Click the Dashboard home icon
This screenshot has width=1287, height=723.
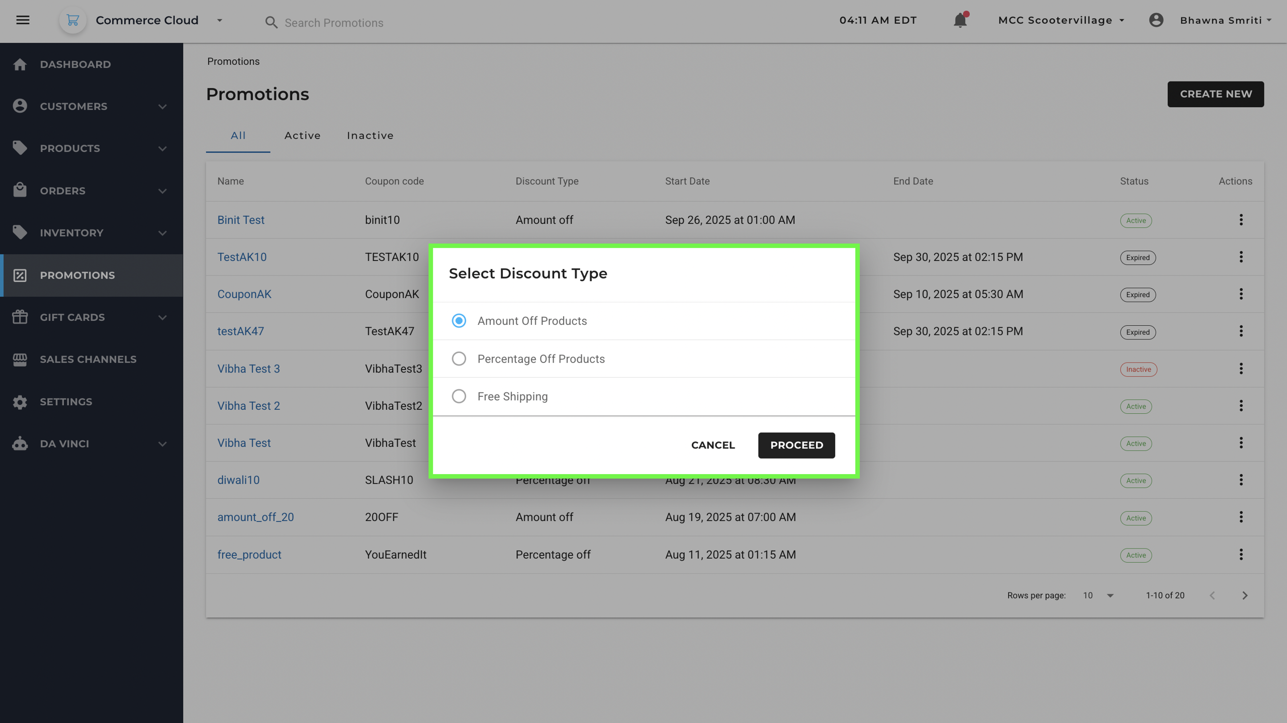point(20,64)
